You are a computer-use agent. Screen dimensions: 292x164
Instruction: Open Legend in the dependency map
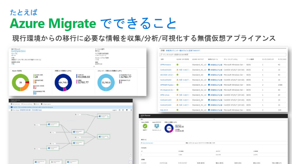click(x=114, y=110)
